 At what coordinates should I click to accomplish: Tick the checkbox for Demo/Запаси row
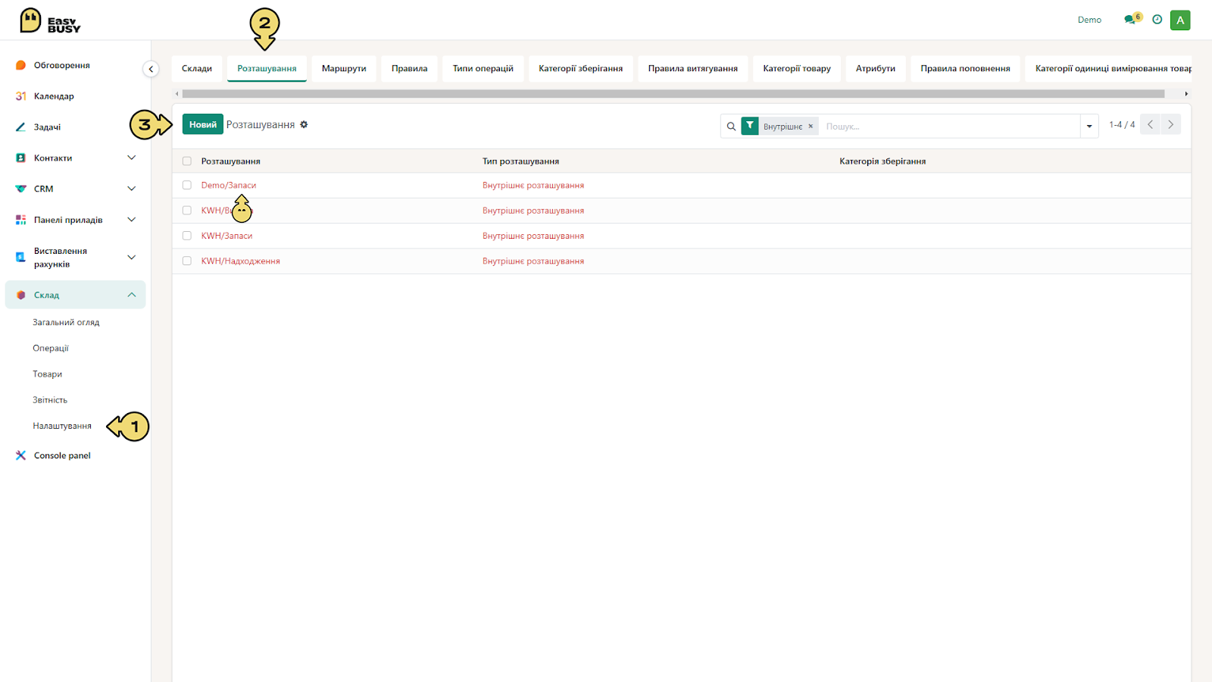pyautogui.click(x=187, y=185)
